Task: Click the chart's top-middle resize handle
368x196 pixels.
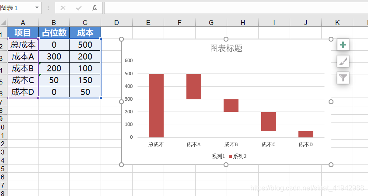Action: (x=226, y=39)
